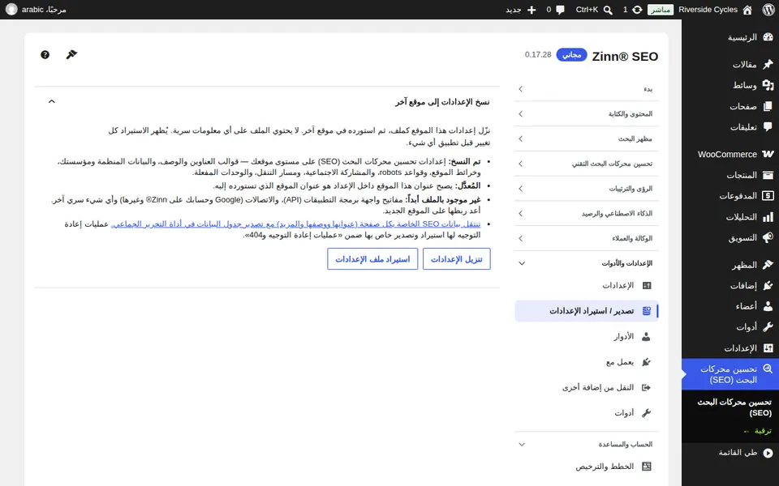Screen dimensions: 779x486
Task: Click the مجاني plan badge
Action: point(572,54)
